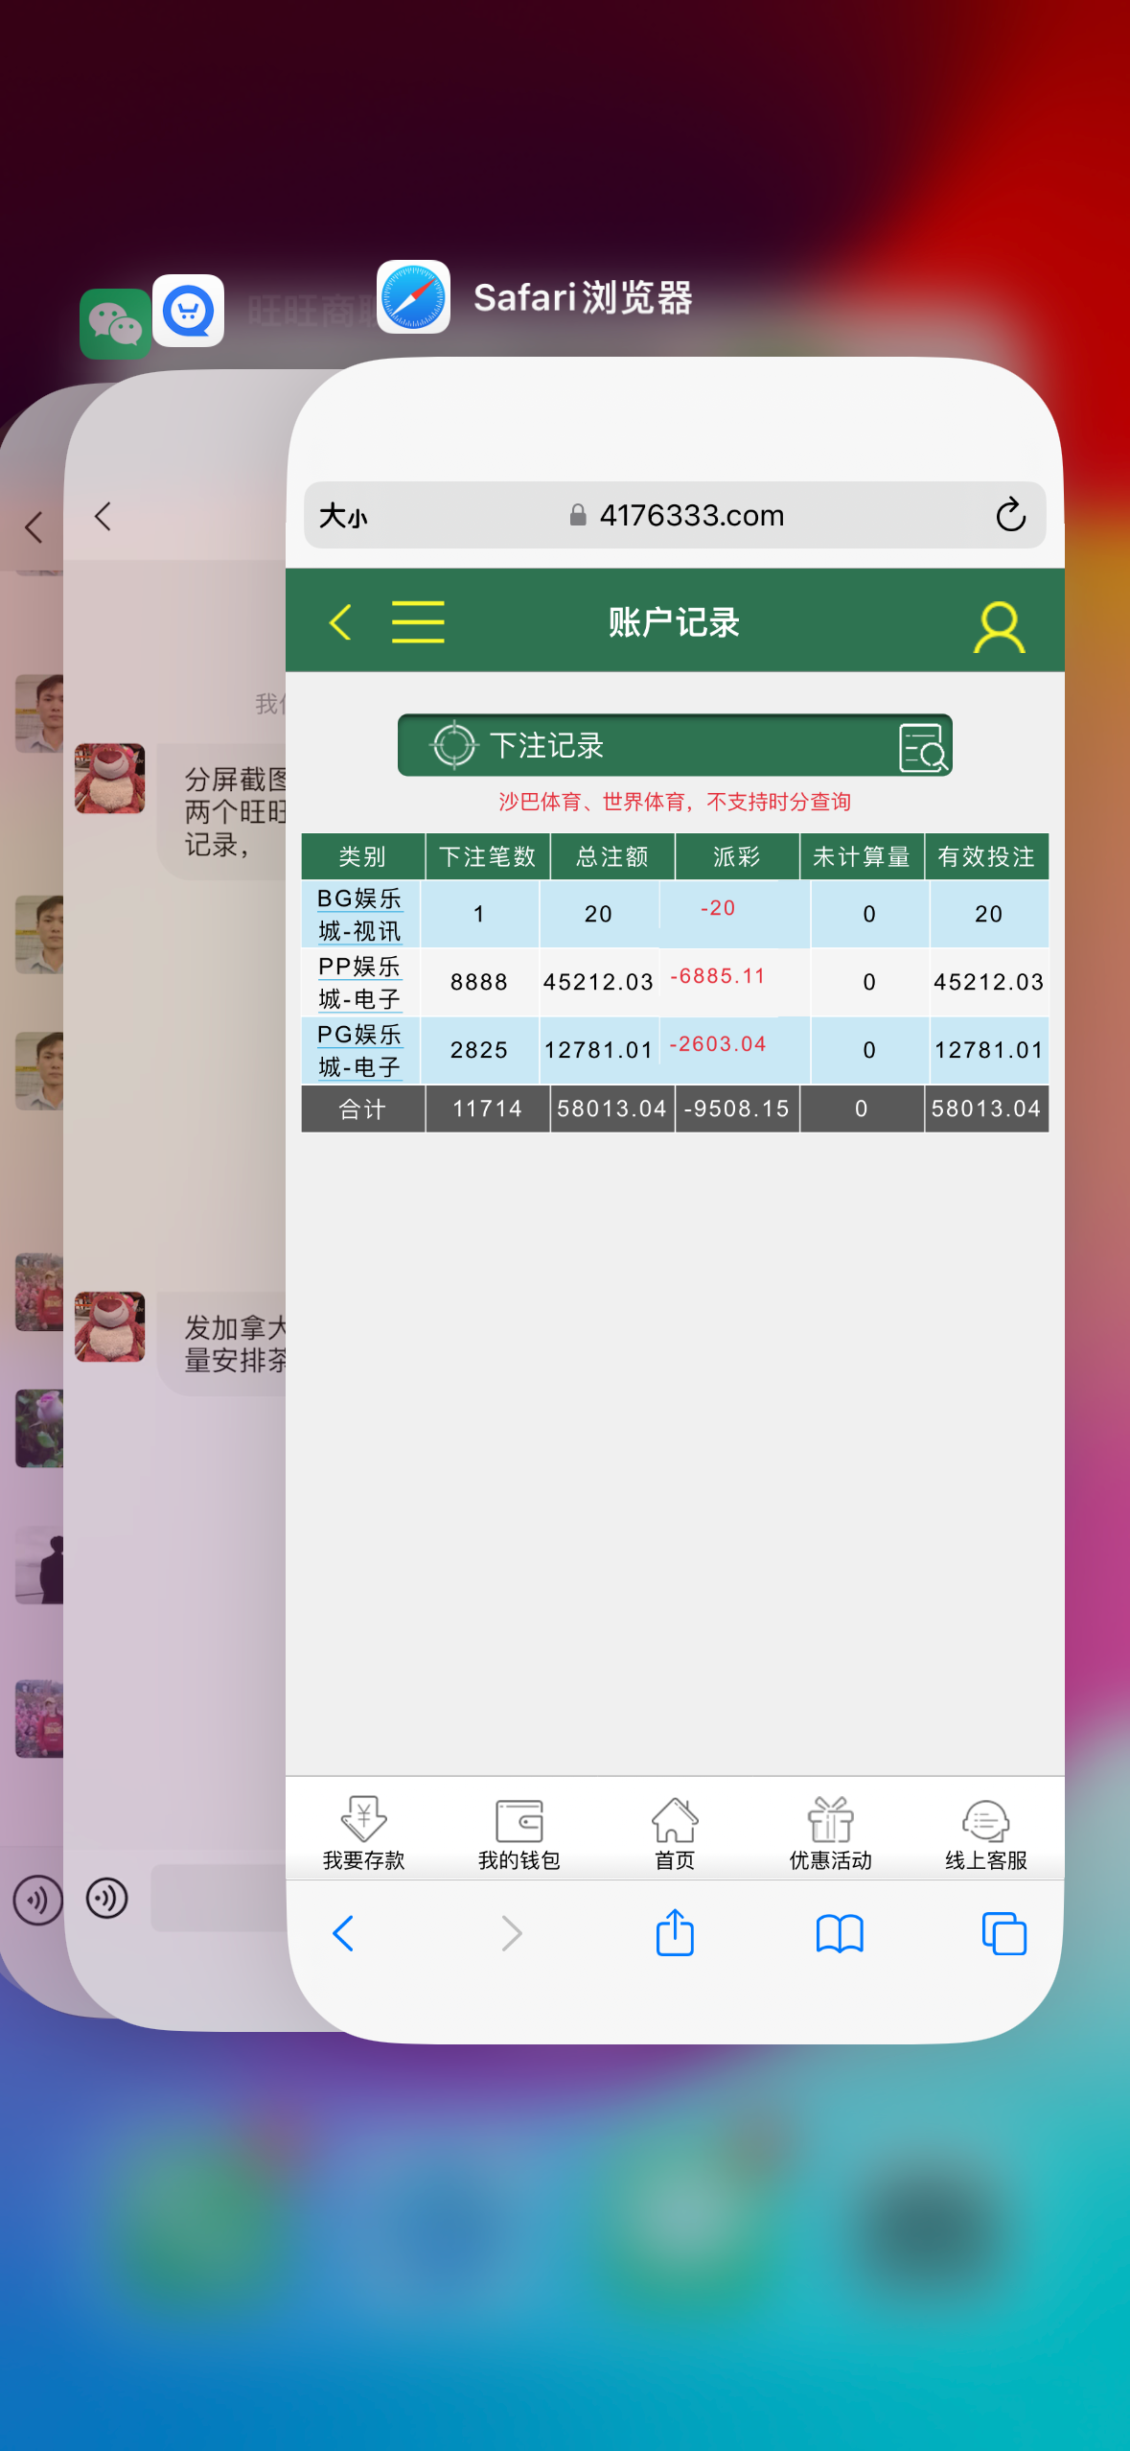Open the Safari share sheet icon

coord(675,1932)
